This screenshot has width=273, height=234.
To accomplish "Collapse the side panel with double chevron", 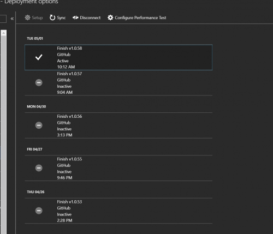I will 12,19.
